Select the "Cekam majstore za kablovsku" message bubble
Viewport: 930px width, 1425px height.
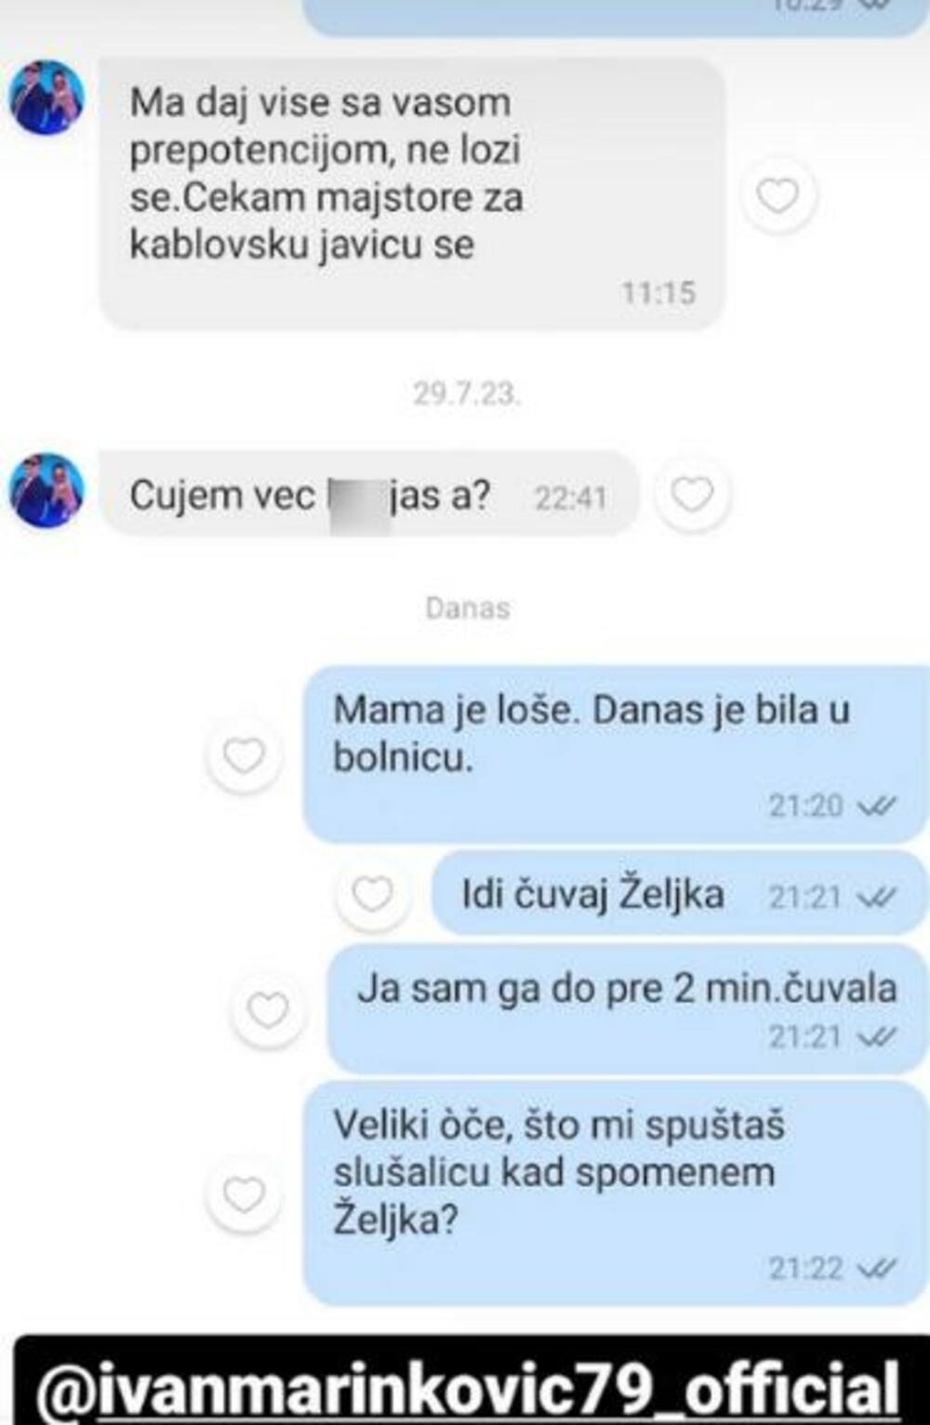point(412,193)
